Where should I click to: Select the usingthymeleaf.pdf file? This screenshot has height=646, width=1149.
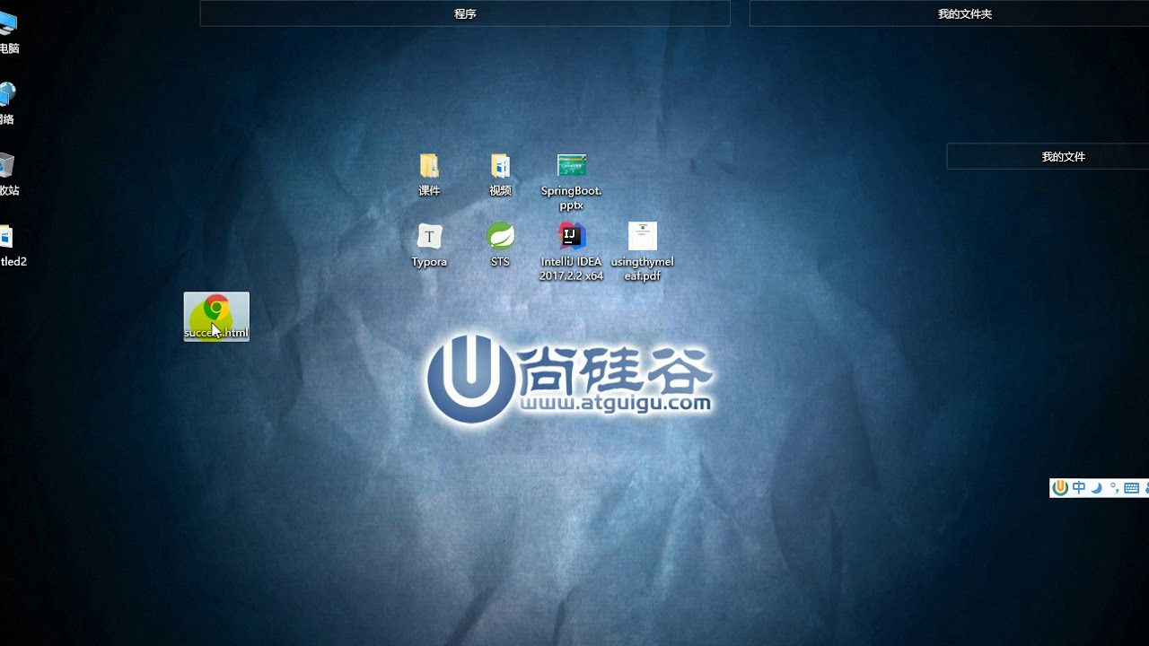tap(642, 252)
